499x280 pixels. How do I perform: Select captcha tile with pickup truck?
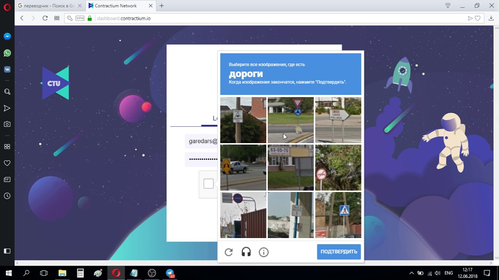pyautogui.click(x=243, y=168)
